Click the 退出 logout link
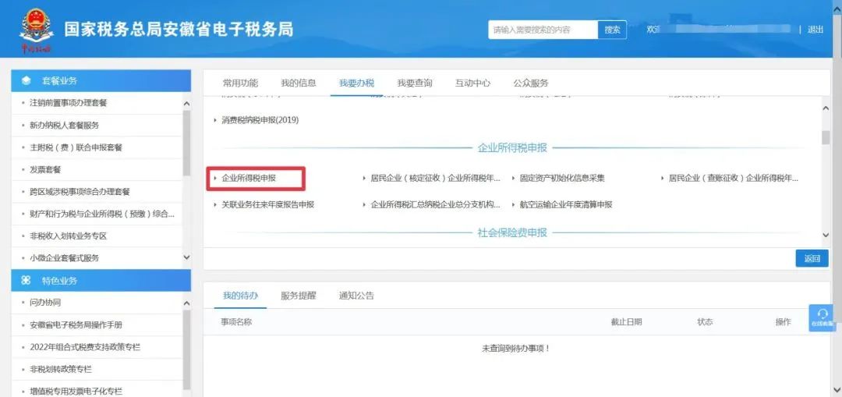 coord(815,30)
